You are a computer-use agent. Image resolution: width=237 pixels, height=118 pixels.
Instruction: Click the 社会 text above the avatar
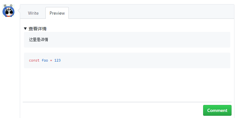[x=8, y=5]
